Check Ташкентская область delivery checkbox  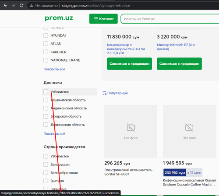[46, 100]
